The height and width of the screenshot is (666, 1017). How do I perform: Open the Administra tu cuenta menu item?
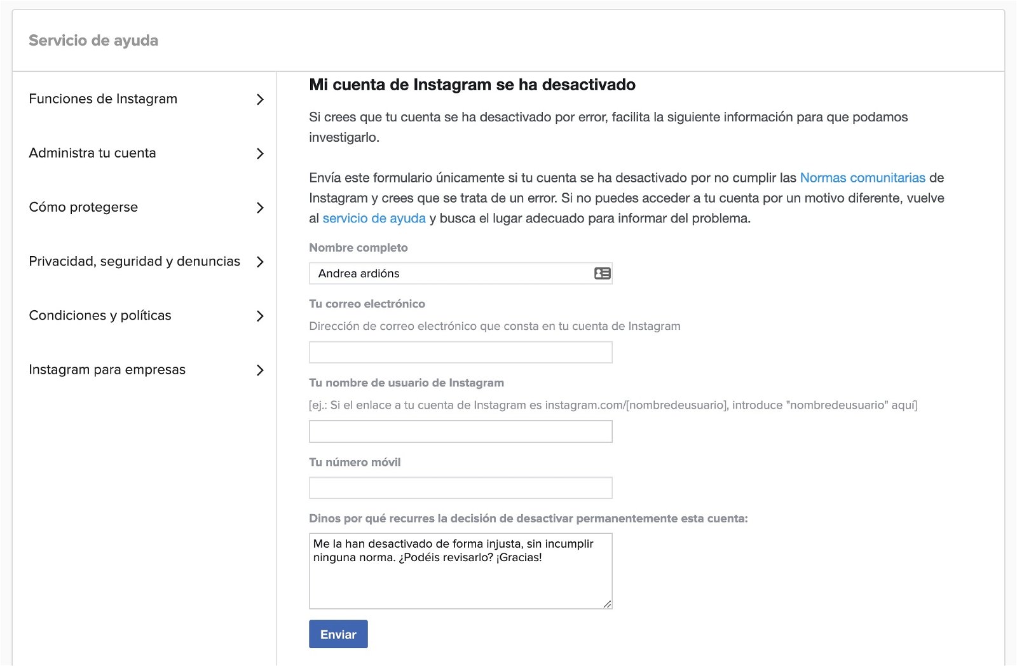pyautogui.click(x=145, y=153)
